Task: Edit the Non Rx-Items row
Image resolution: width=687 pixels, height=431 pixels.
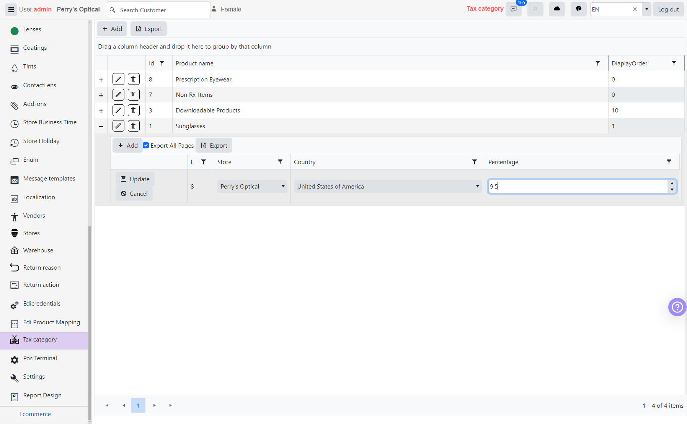Action: click(118, 94)
